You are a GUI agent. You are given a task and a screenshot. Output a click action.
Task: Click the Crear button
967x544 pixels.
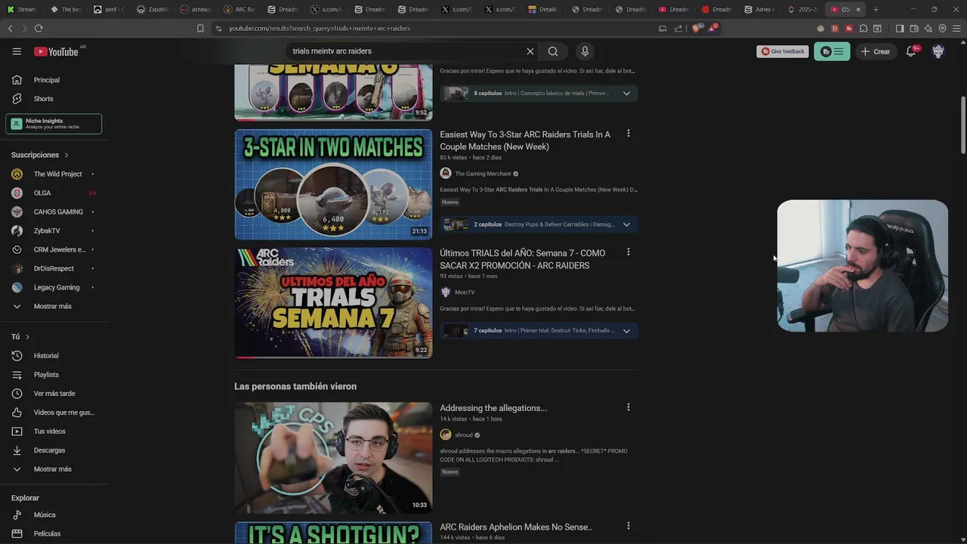pos(875,51)
